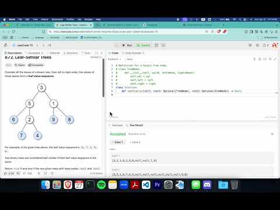The image size is (280, 210).
Task: Open the LeetCode 75 problem list
Action: click(22, 45)
